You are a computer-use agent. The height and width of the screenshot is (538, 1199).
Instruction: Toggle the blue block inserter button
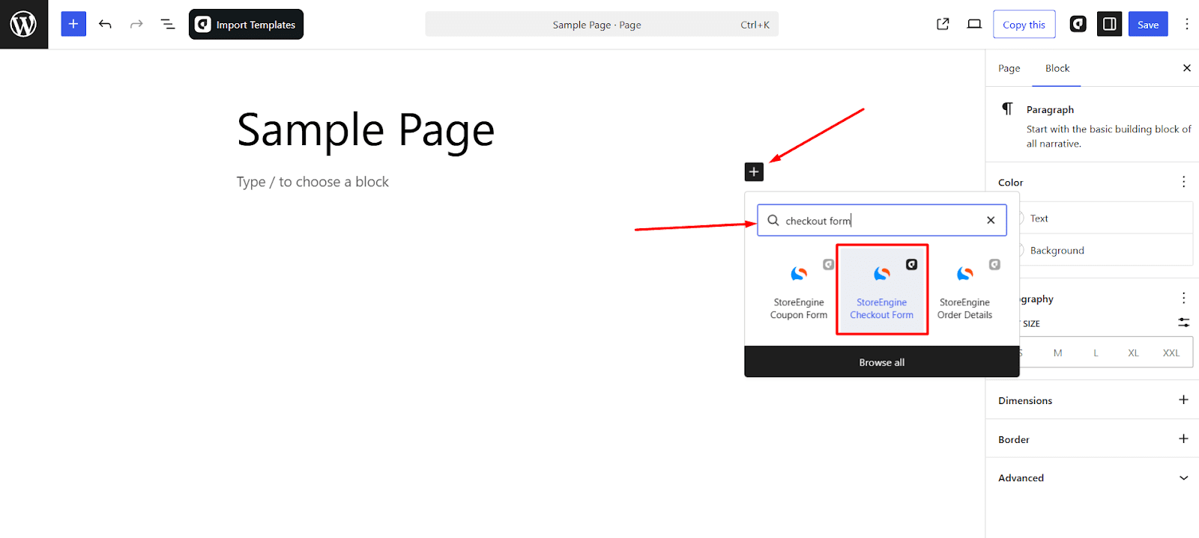point(73,24)
